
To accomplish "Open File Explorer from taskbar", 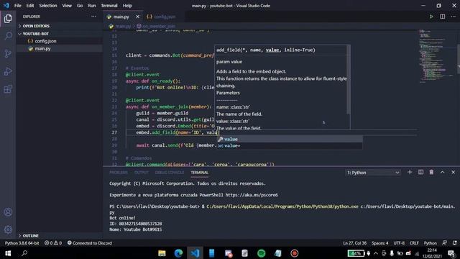I will [162, 253].
